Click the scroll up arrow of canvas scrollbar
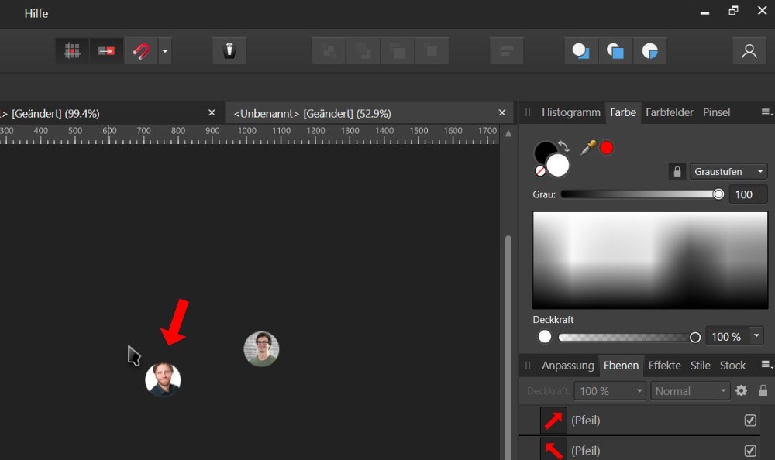Image resolution: width=775 pixels, height=460 pixels. pyautogui.click(x=508, y=133)
